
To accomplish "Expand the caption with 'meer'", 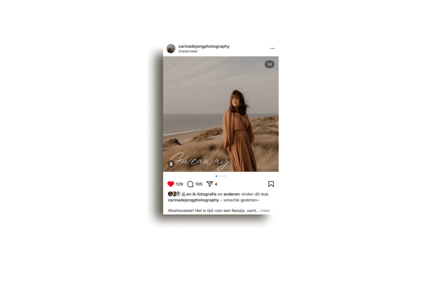I will click(x=265, y=211).
